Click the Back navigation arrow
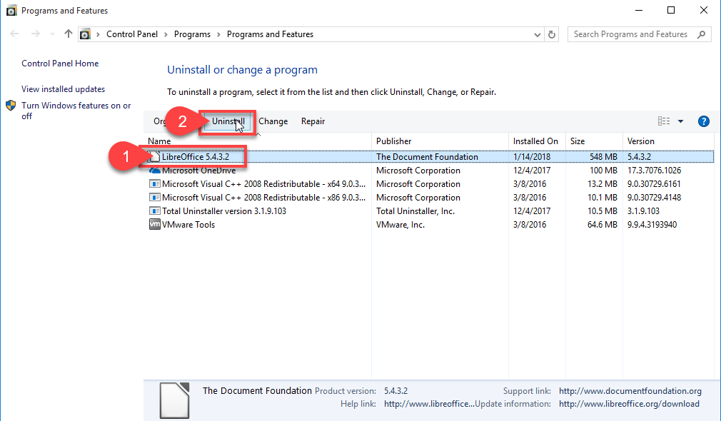 pos(14,34)
